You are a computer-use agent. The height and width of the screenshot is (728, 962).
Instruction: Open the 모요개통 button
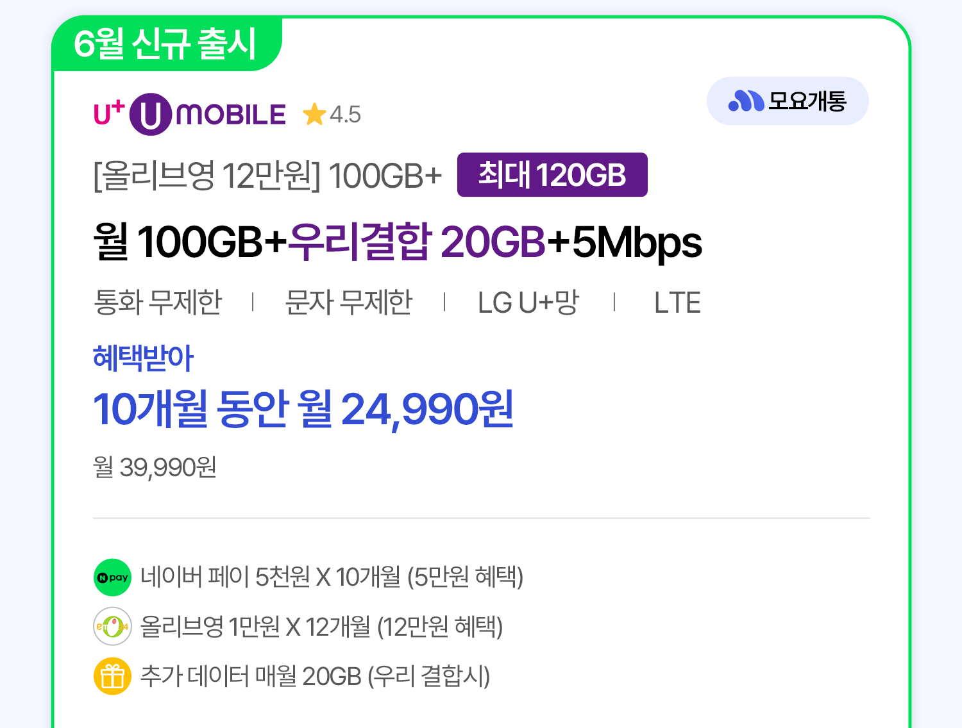pos(788,101)
